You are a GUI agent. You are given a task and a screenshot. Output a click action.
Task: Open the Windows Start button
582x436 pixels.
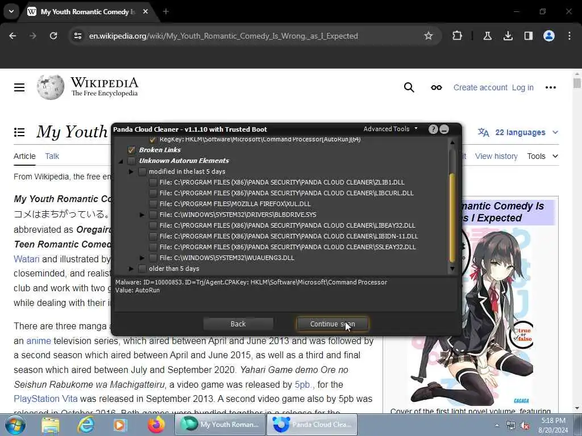point(15,425)
